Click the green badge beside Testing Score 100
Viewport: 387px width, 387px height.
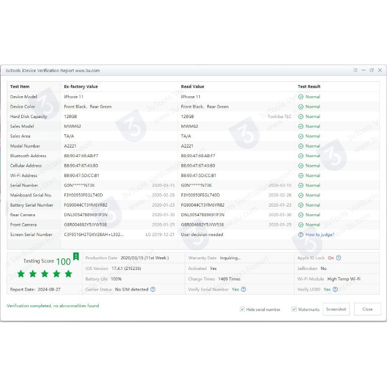(76, 256)
